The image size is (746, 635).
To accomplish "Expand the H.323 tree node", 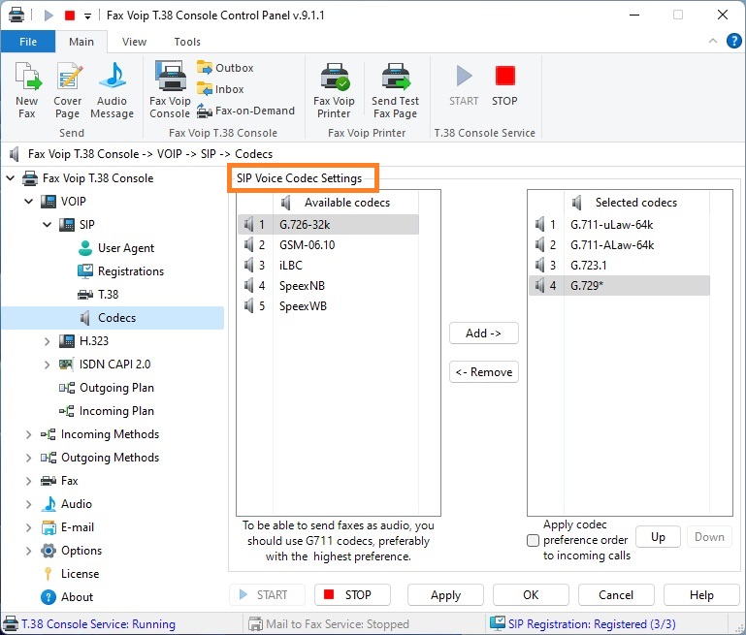I will [x=48, y=341].
